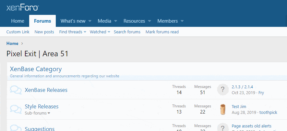Click the XenForo logo
The height and width of the screenshot is (131, 287).
point(23,7)
